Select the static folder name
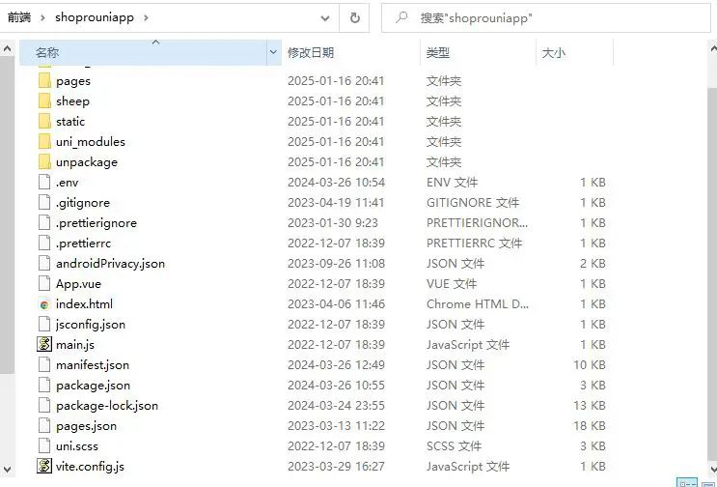The image size is (717, 487). pos(70,122)
